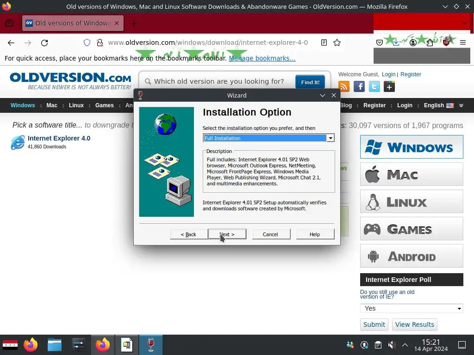View Results of the poll
Screen dimensions: 474x355
pos(414,324)
